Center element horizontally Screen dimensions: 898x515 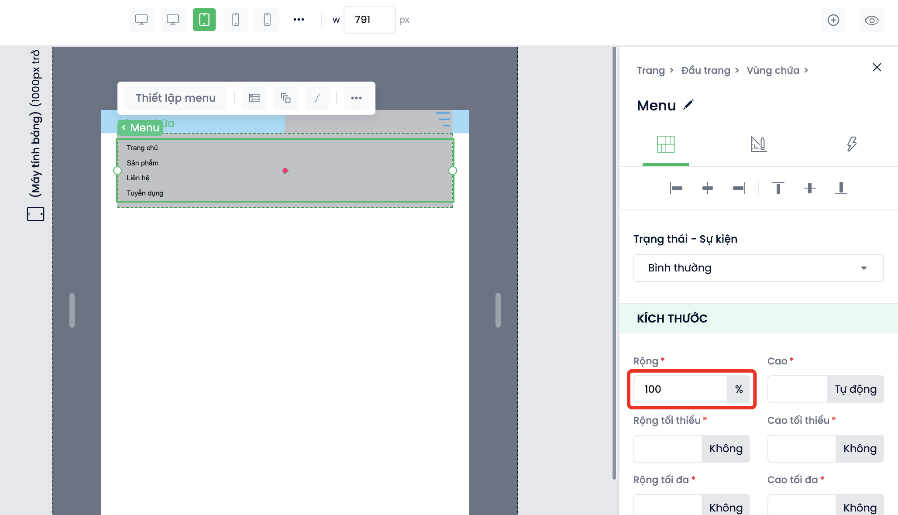click(x=707, y=188)
